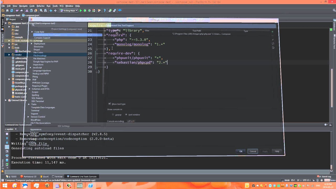Open the Testing Main run configuration dropdown

[x=69, y=10]
